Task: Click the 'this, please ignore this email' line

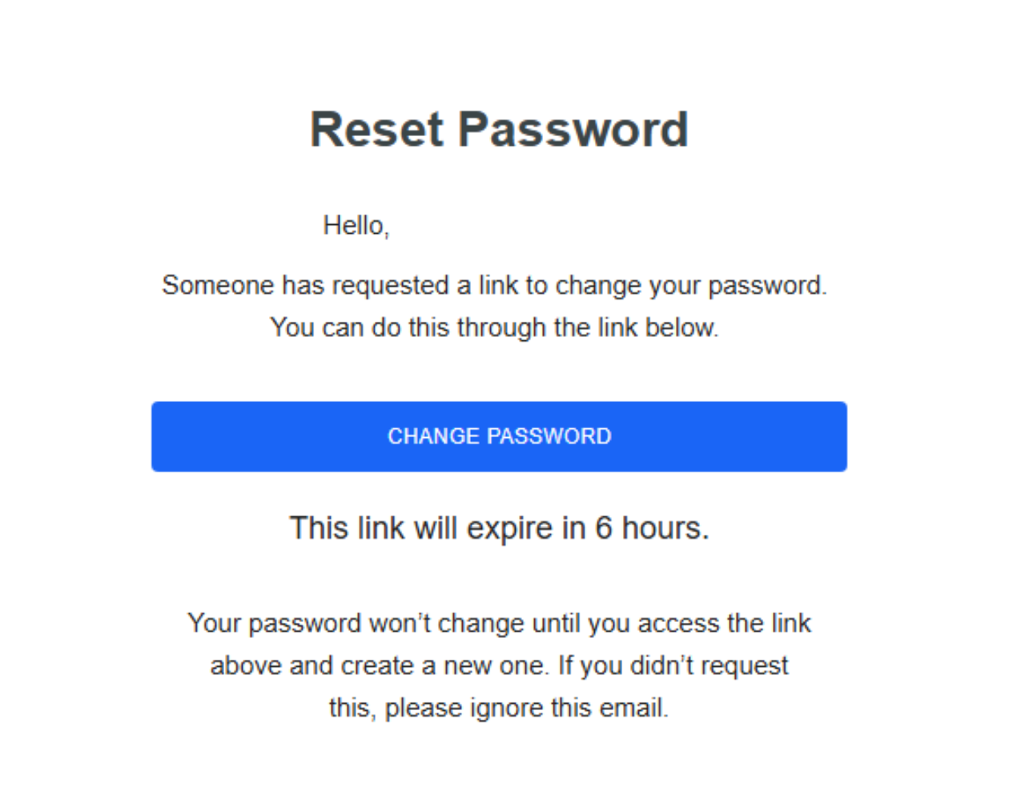Action: (x=499, y=709)
